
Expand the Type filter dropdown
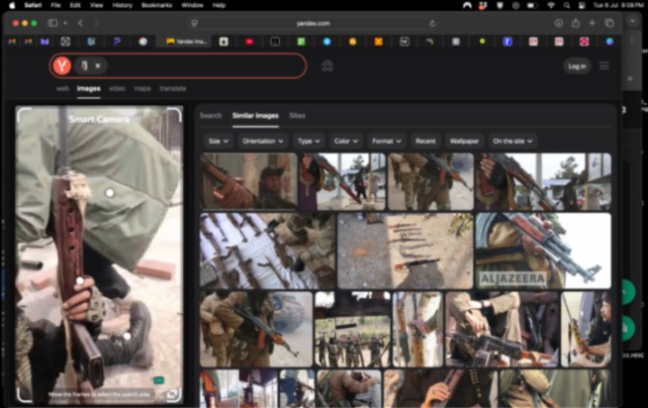click(309, 141)
